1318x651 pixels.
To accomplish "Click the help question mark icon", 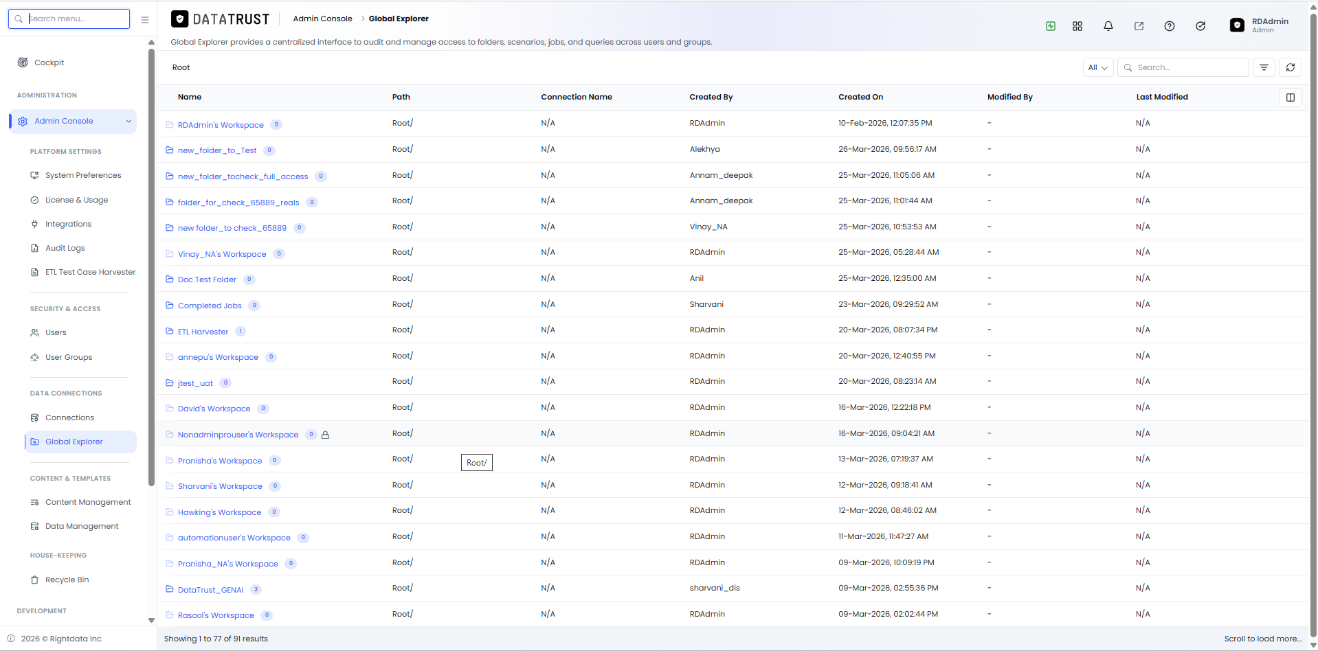I will (1169, 26).
